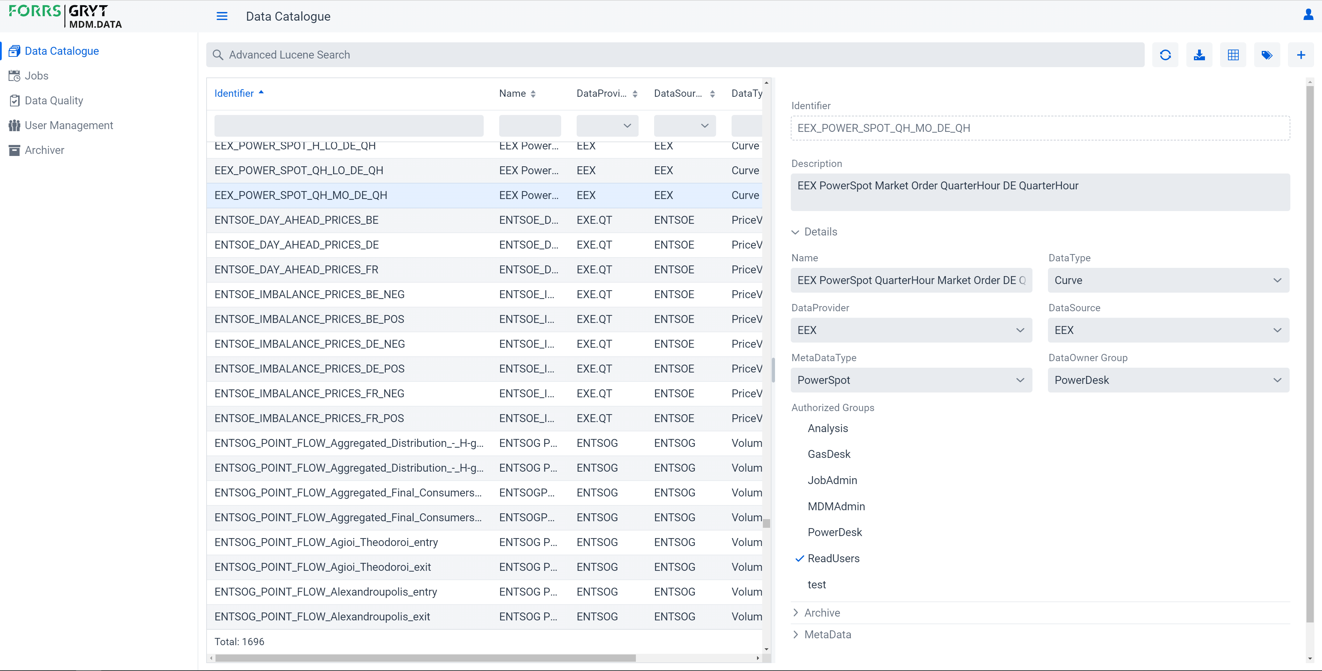Click the table vertical scrollbar thumb
The image size is (1322, 671).
point(766,524)
